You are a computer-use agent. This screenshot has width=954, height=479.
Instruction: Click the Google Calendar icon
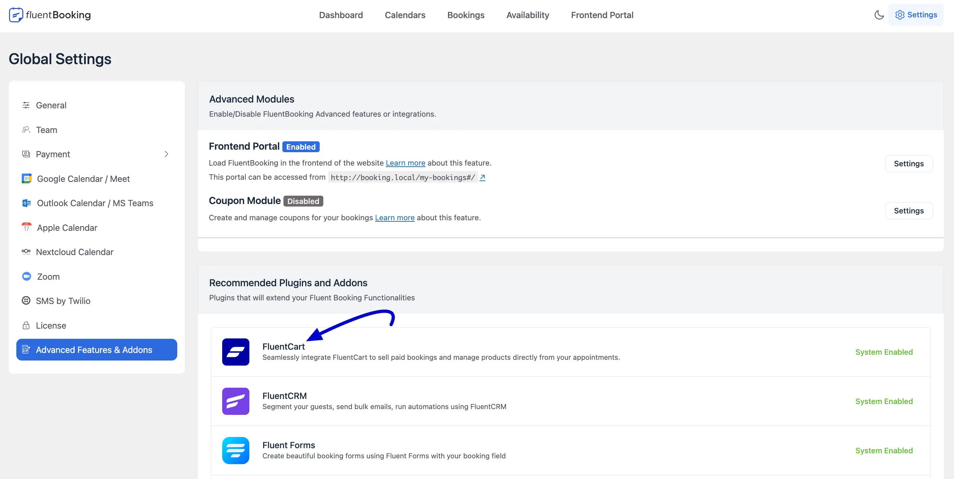pyautogui.click(x=27, y=178)
